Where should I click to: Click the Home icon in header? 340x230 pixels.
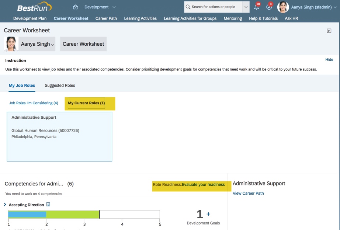pyautogui.click(x=75, y=7)
